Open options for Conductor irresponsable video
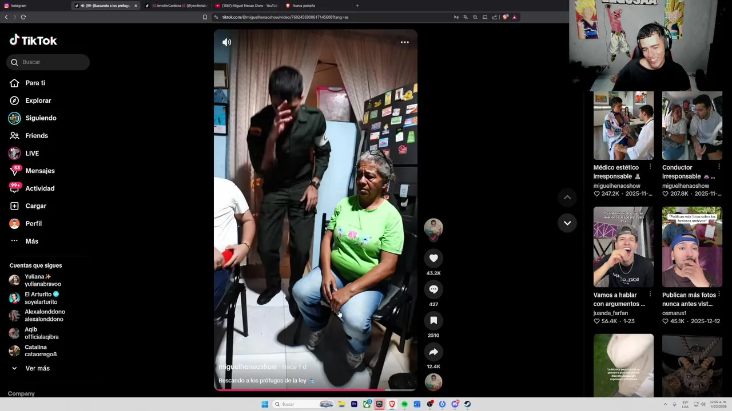 click(719, 167)
